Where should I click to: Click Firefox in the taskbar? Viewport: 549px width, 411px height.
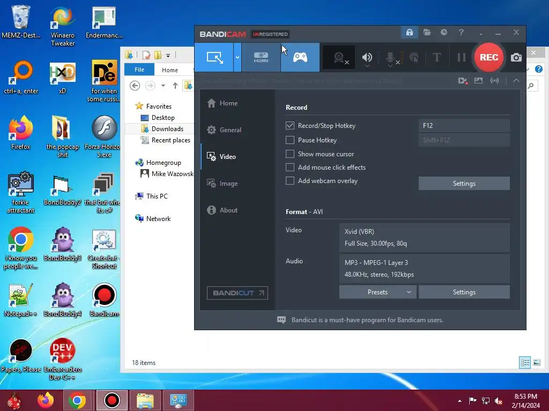click(x=46, y=400)
